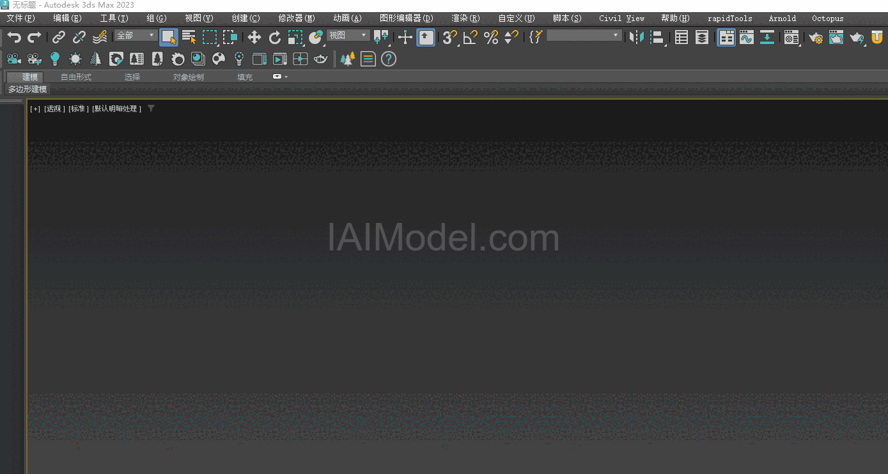
Task: Choose the Select and Place tool
Action: 316,37
